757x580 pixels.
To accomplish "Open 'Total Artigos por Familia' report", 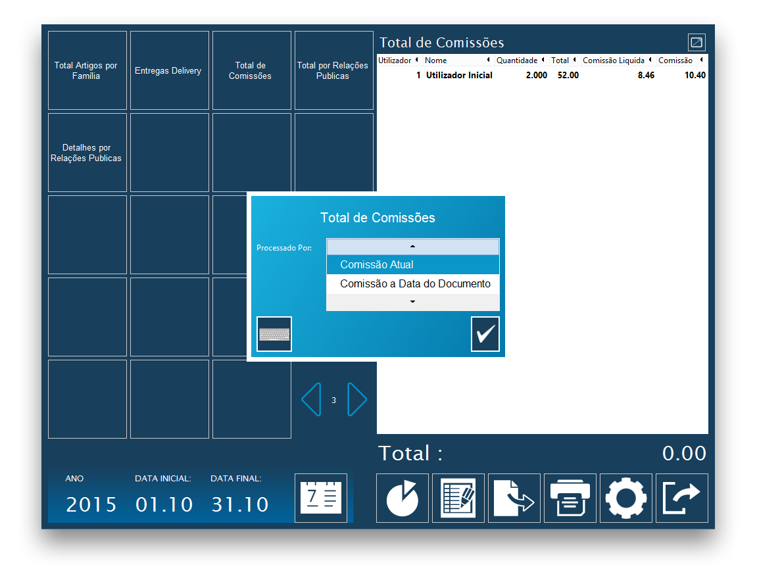I will click(x=87, y=70).
